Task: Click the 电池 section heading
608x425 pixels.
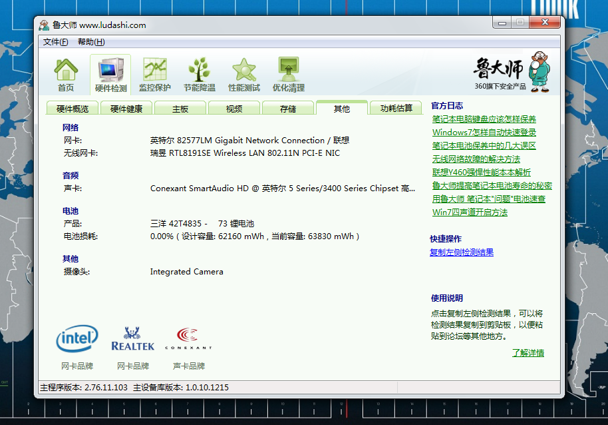Action: click(x=71, y=211)
